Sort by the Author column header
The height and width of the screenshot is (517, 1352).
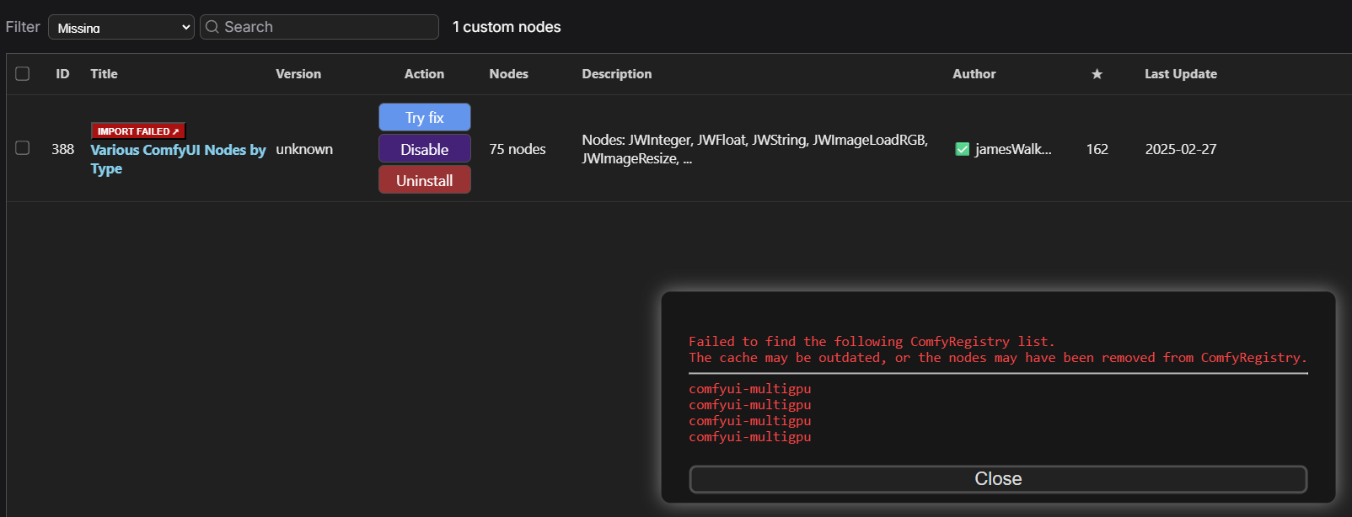pos(974,74)
